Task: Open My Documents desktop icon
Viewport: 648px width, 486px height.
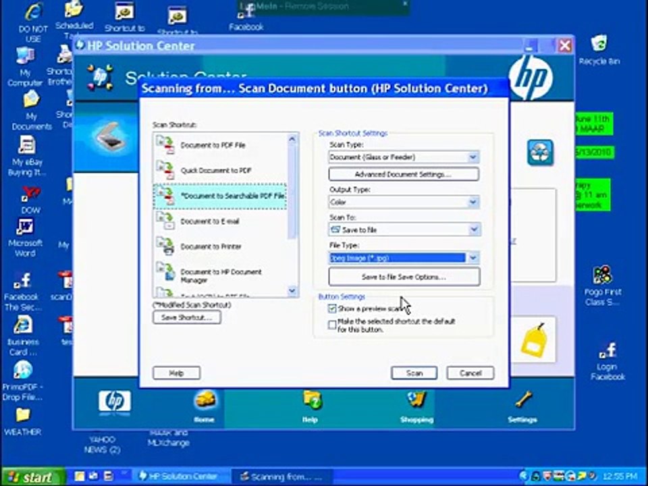Action: (x=32, y=110)
